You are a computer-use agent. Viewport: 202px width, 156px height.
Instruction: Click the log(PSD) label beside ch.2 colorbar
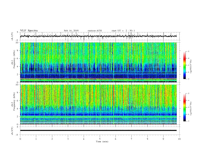click(x=191, y=109)
